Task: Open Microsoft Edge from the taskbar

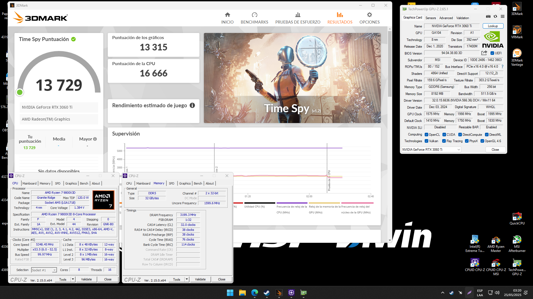Action: [x=254, y=293]
